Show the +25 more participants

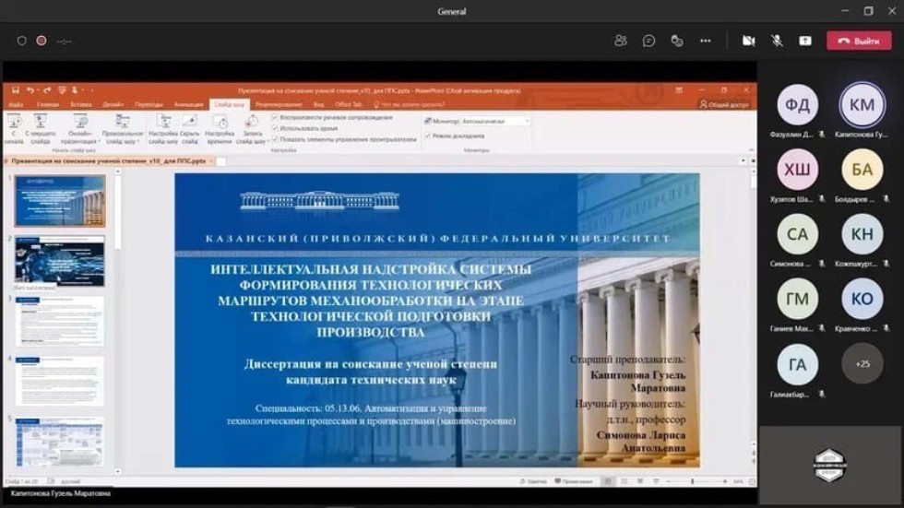862,363
